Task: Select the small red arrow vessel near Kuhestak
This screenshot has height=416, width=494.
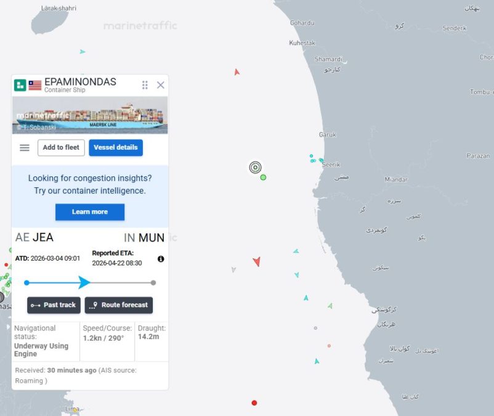Action: click(x=237, y=72)
